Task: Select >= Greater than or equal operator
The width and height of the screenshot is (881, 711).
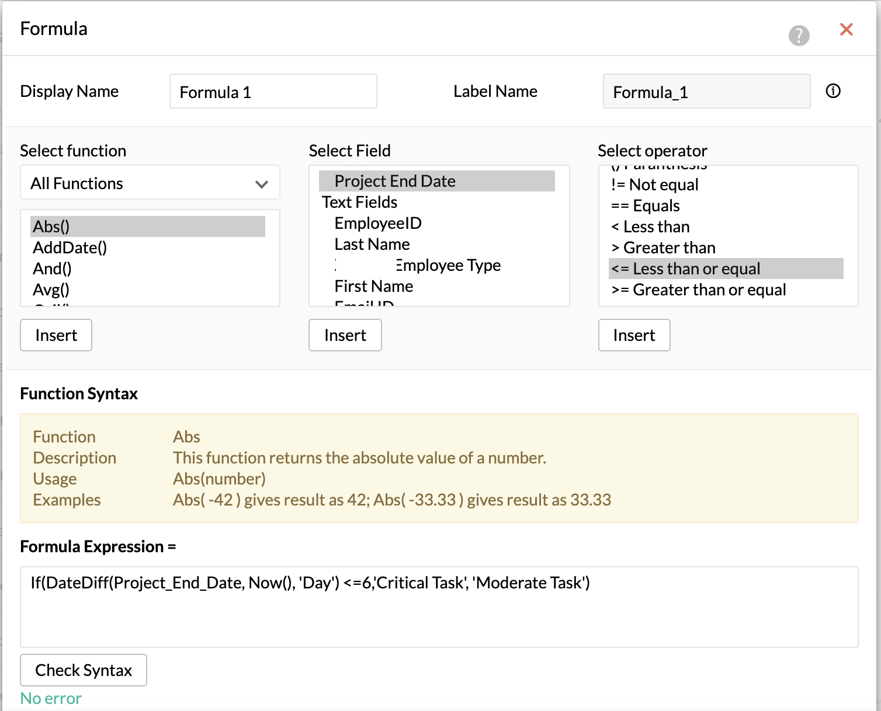Action: coord(726,290)
